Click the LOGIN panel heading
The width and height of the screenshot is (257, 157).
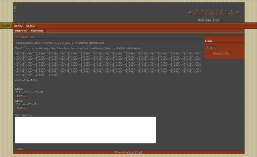click(x=208, y=41)
